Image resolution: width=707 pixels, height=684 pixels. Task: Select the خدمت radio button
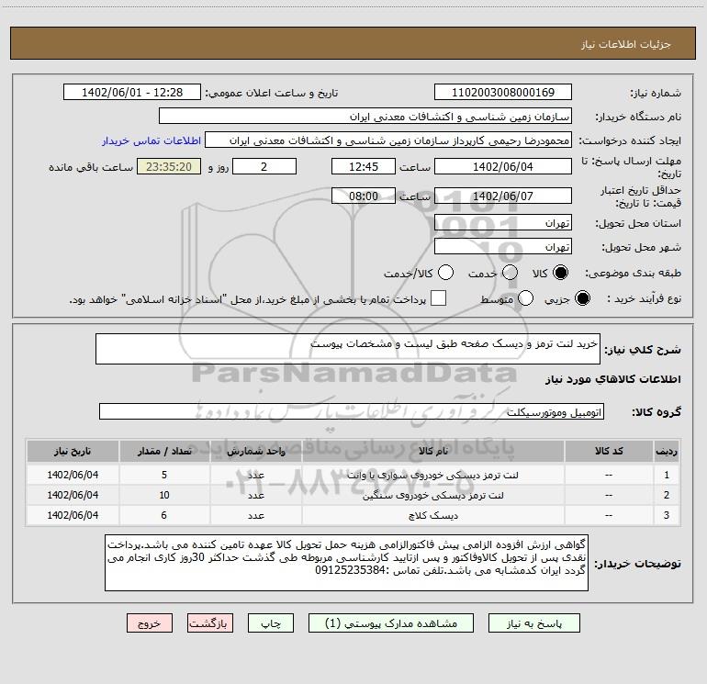[x=510, y=273]
